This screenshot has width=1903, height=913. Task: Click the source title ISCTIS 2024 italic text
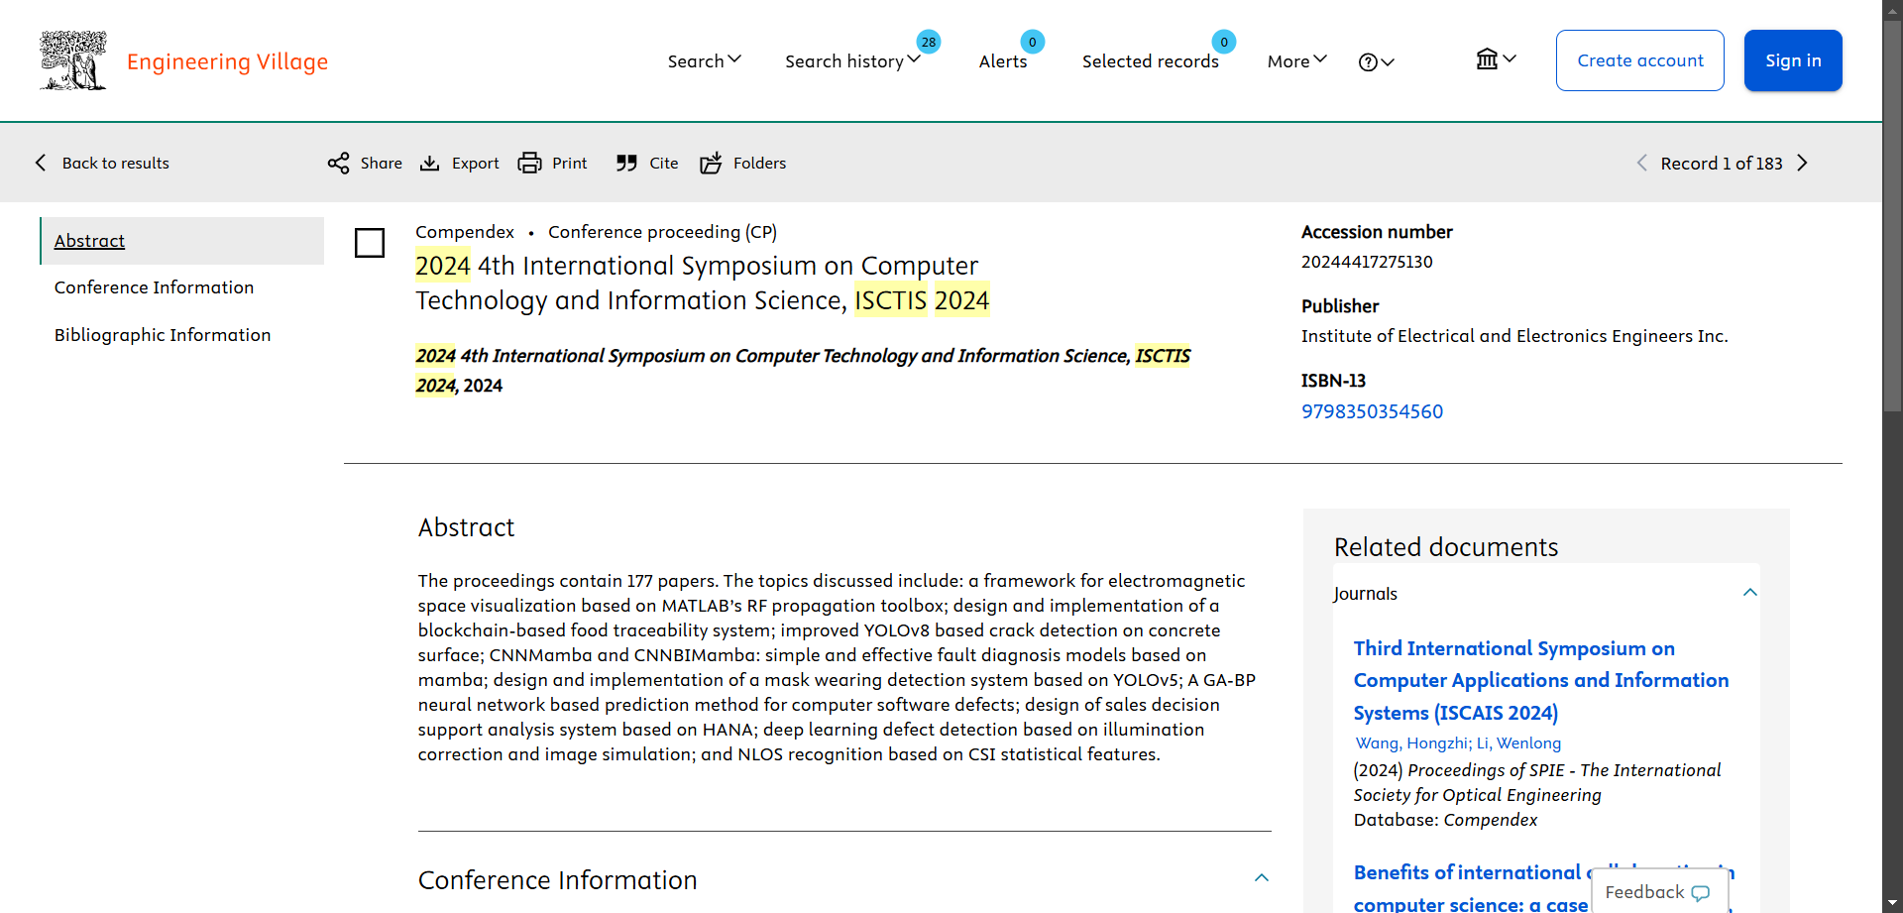tap(803, 371)
